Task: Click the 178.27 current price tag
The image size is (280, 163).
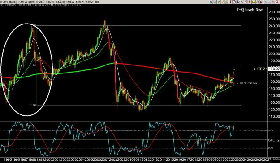Action: coord(274,69)
